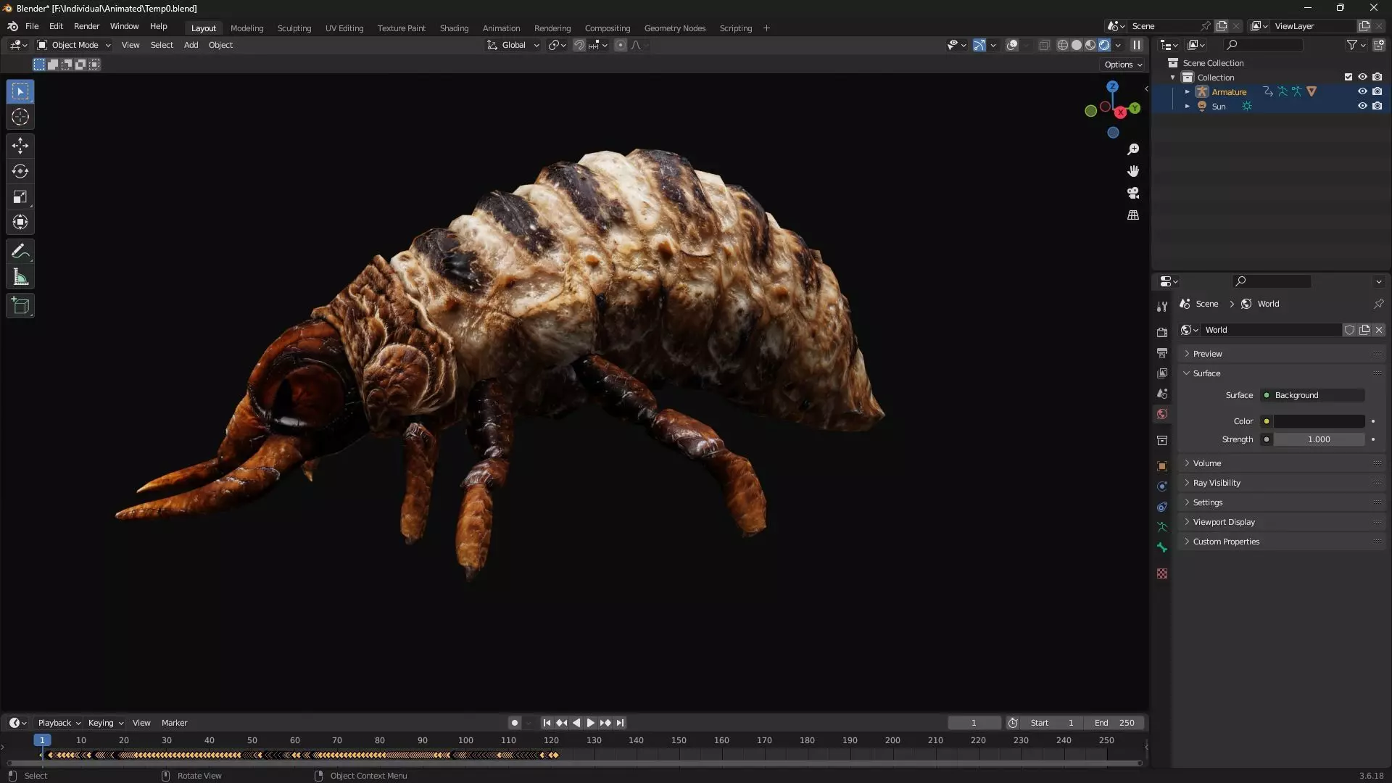Open the Scene properties tab

[x=1162, y=393]
